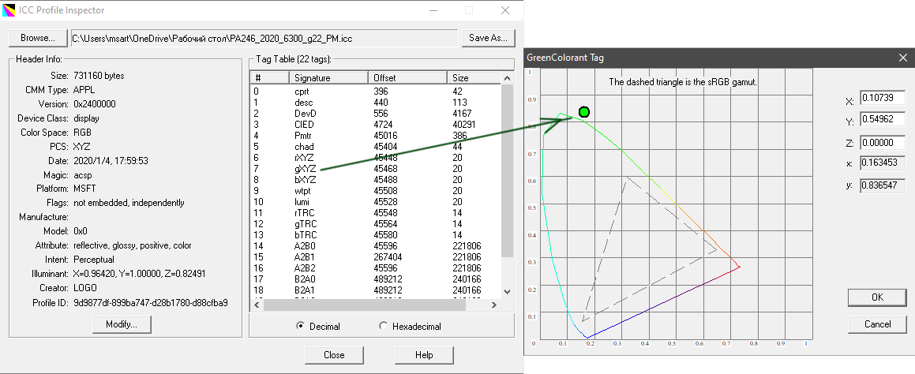Click the Z value field 0.00000

tap(883, 142)
